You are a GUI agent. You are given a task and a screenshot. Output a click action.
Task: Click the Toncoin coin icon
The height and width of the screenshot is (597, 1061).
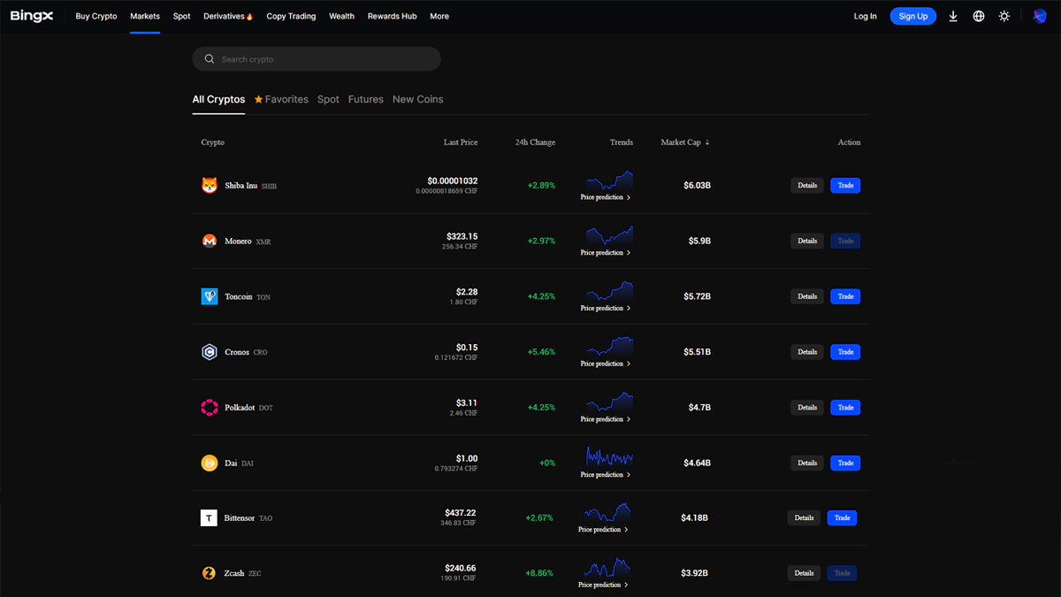point(210,296)
